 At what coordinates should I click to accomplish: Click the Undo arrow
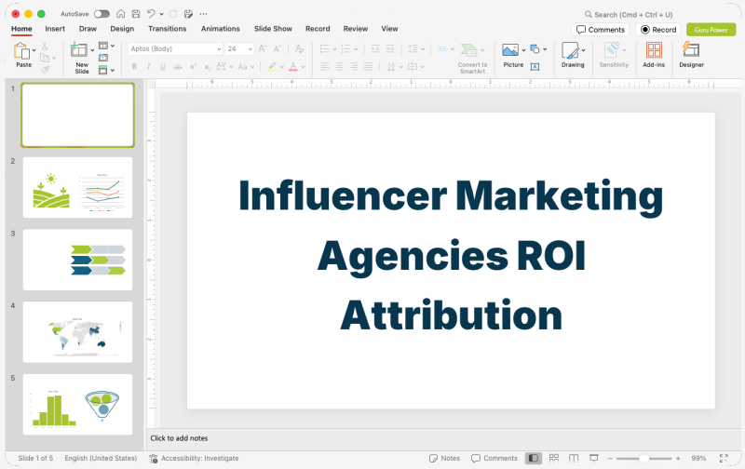point(151,14)
